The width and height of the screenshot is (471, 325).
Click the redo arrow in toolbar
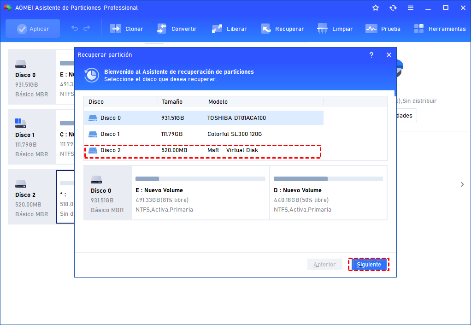pos(87,29)
